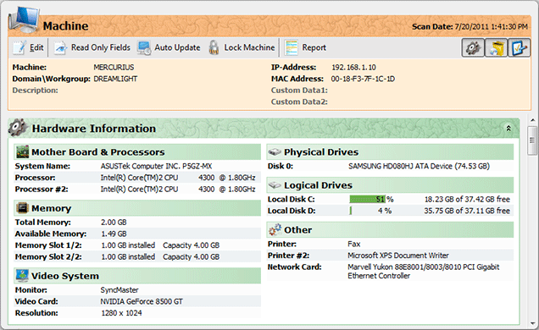Click the 35.75 GB of 37.11 GB free text
The image size is (539, 330).
click(x=467, y=211)
